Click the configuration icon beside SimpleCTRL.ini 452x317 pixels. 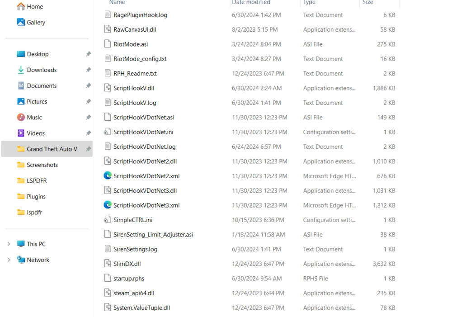[x=107, y=220]
